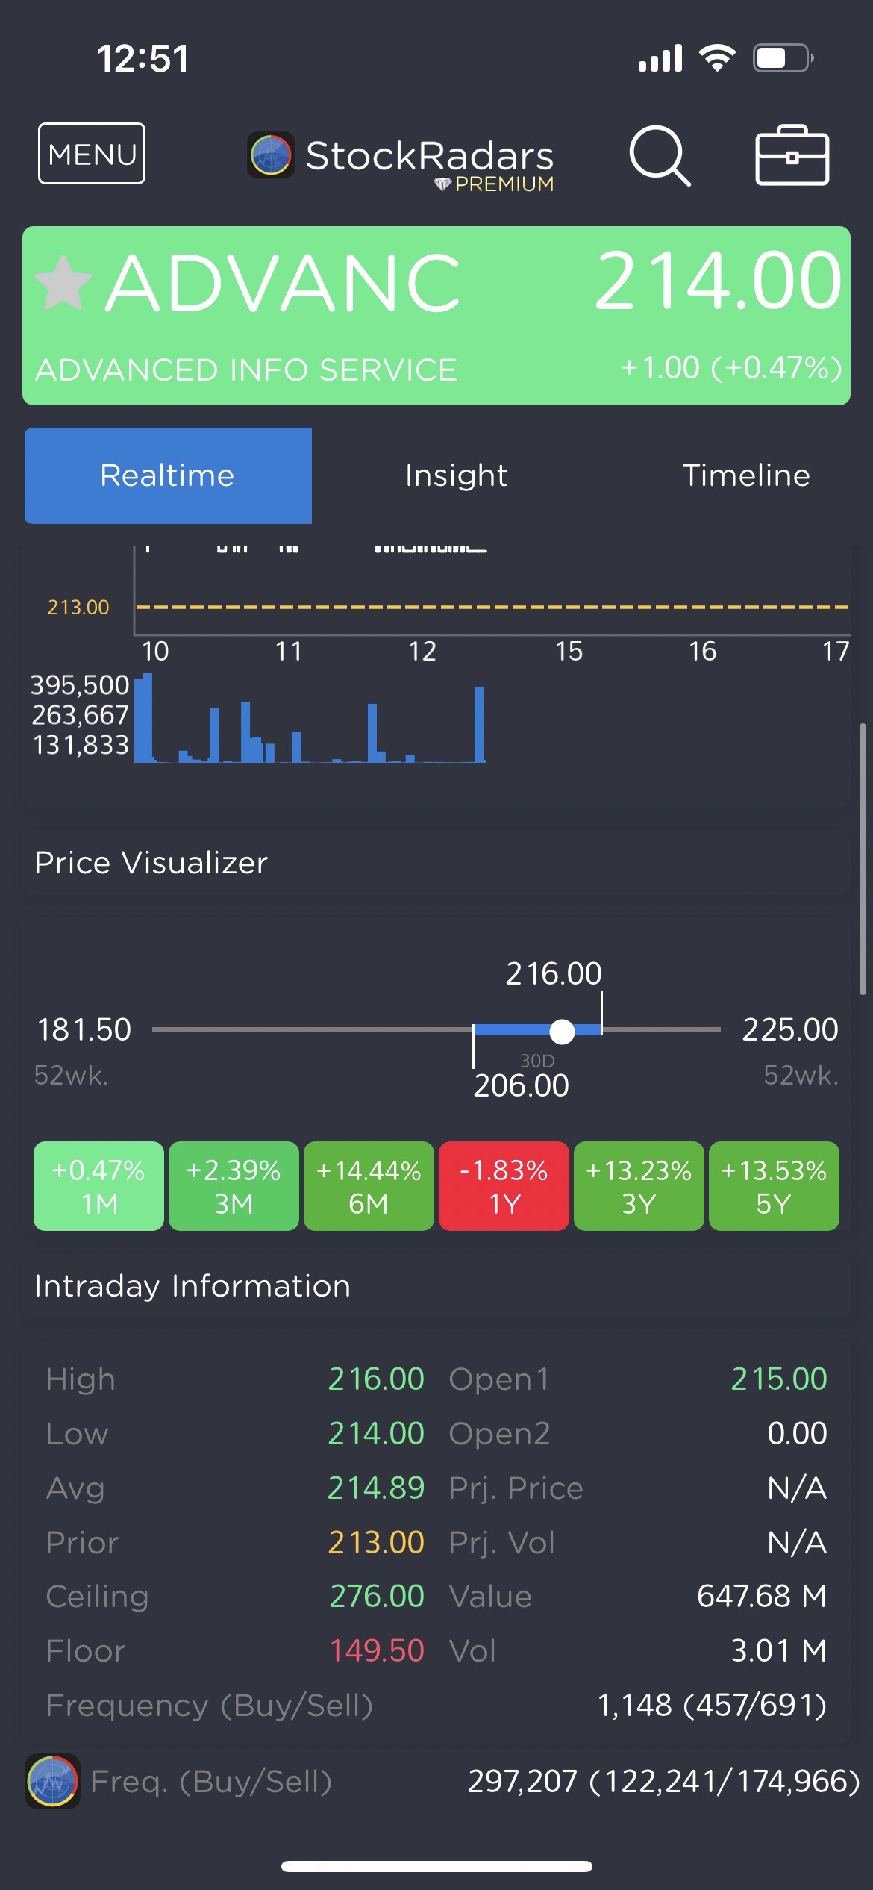Tap the white price marker on range slider
Image resolution: width=873 pixels, height=1890 pixels.
pyautogui.click(x=562, y=1032)
